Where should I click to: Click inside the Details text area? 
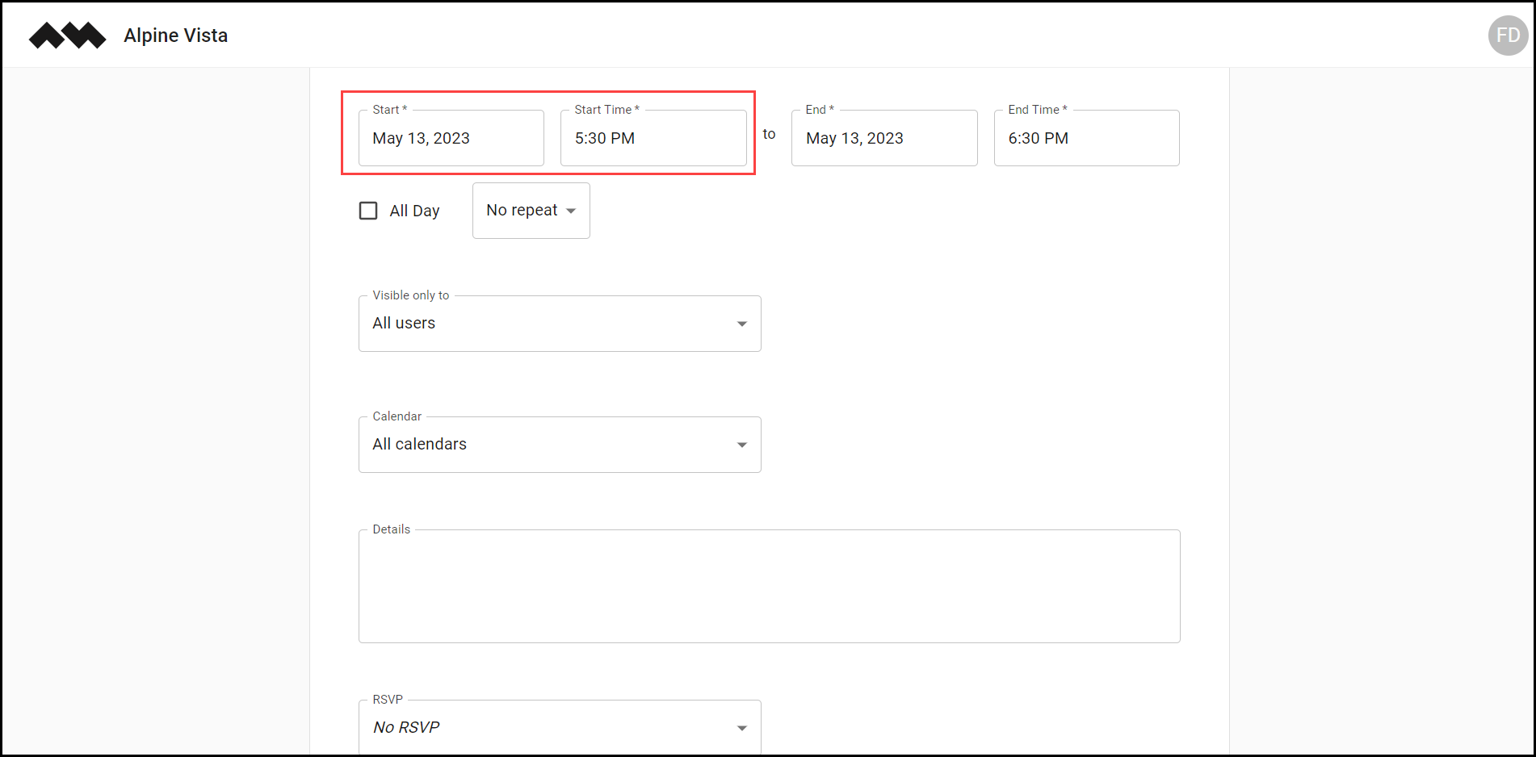tap(769, 586)
